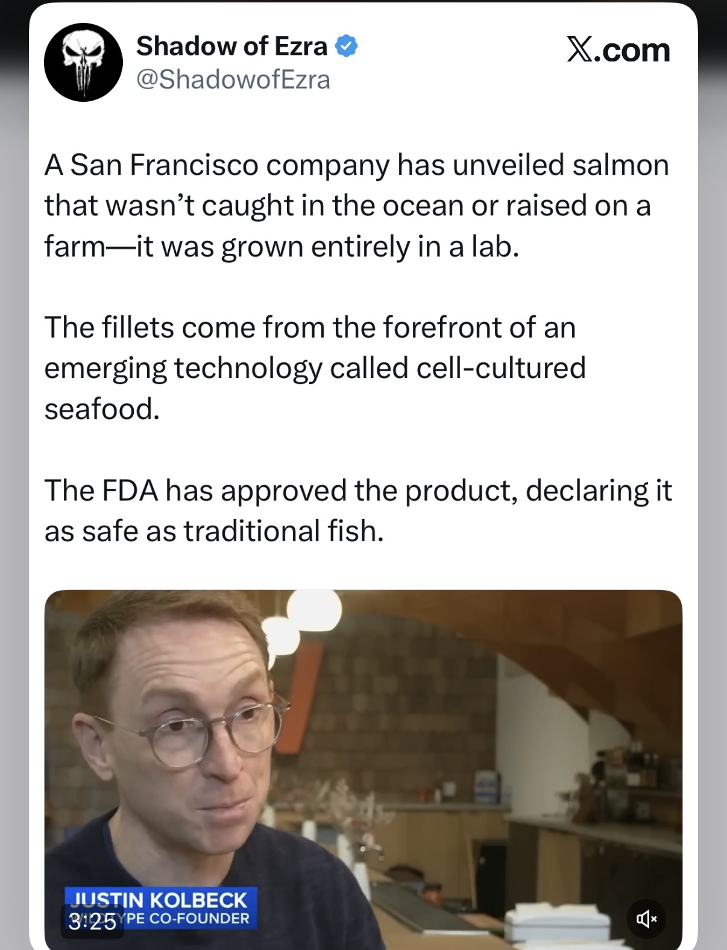The image size is (727, 950).
Task: Click the paragraph about FDA approval
Action: tap(358, 511)
